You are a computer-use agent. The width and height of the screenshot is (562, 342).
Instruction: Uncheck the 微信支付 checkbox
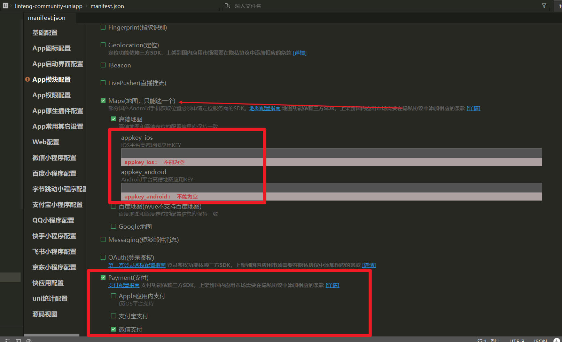114,329
